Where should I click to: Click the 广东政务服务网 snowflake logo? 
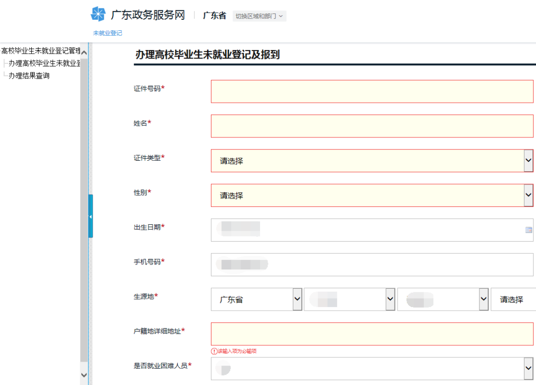(x=98, y=14)
